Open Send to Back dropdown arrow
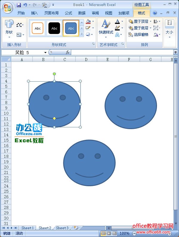The width and height of the screenshot is (179, 237). tap(150, 28)
